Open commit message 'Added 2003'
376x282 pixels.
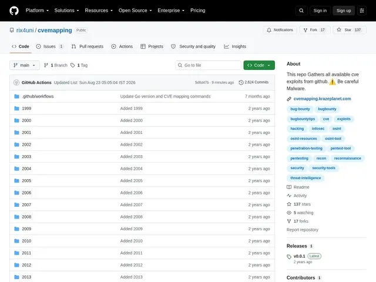(x=131, y=157)
